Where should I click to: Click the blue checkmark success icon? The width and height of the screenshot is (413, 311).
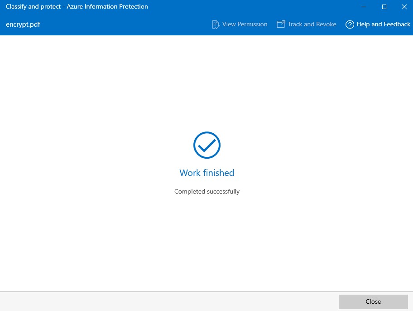click(x=207, y=145)
